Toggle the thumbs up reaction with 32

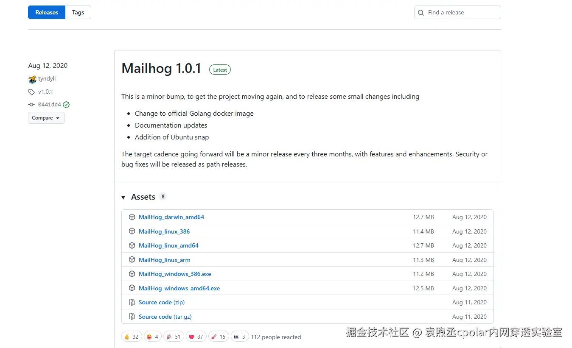point(132,337)
